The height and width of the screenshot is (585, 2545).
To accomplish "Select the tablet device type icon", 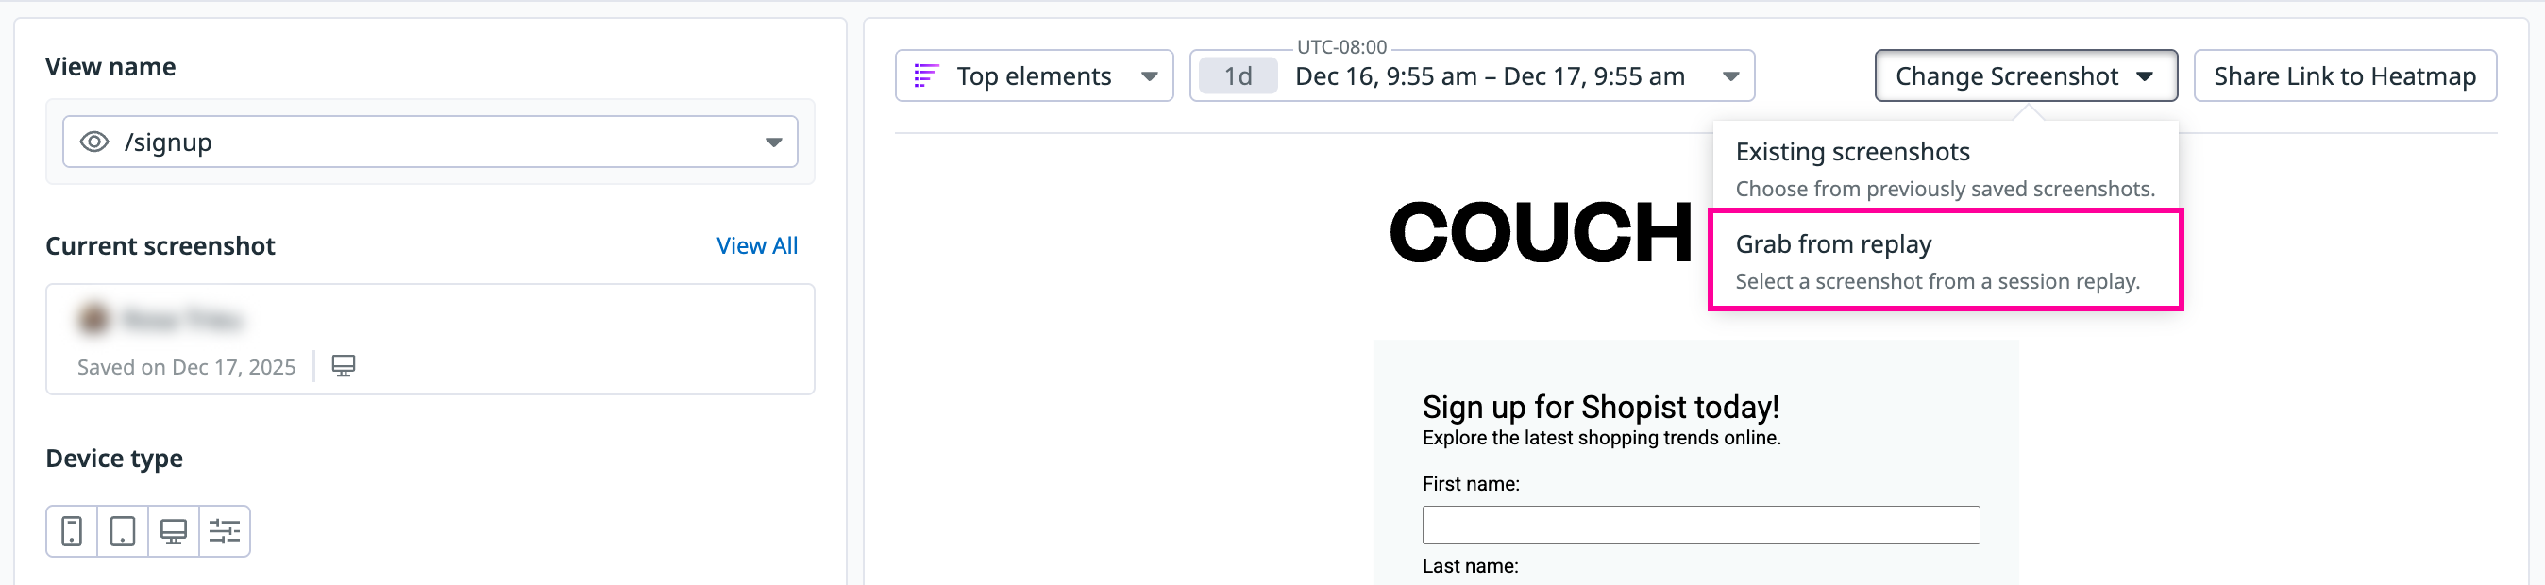I will tap(123, 531).
